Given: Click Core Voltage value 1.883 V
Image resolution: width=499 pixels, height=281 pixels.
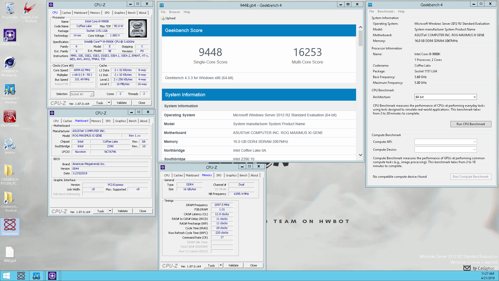Looking at the screenshot, I should click(x=115, y=36).
